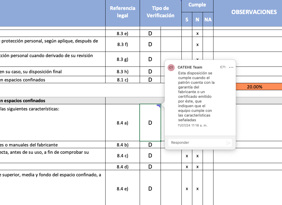Select the 'NA' column header under Cumple
Screen dimensions: 282x205
[208, 20]
